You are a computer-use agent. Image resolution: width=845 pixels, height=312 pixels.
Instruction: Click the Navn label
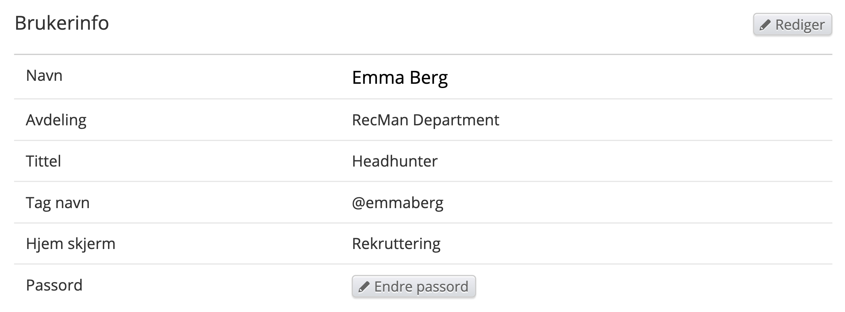pyautogui.click(x=44, y=76)
